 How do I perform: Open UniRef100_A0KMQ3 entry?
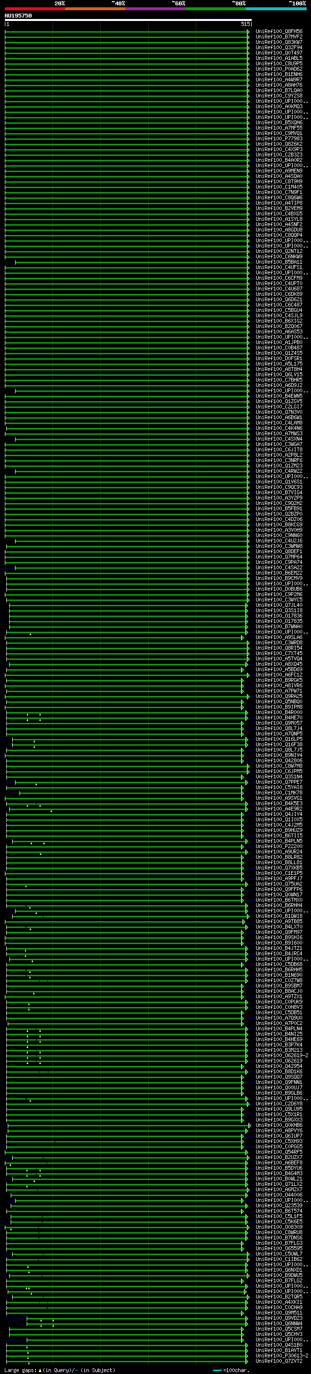pos(279,106)
